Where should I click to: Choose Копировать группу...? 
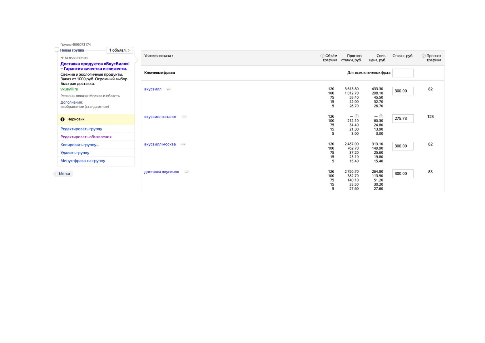(79, 145)
